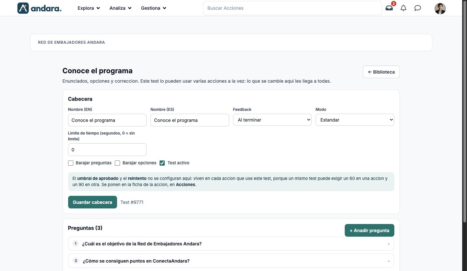Open the notifications bell
Screen dimensions: 467x271
[x=403, y=8]
